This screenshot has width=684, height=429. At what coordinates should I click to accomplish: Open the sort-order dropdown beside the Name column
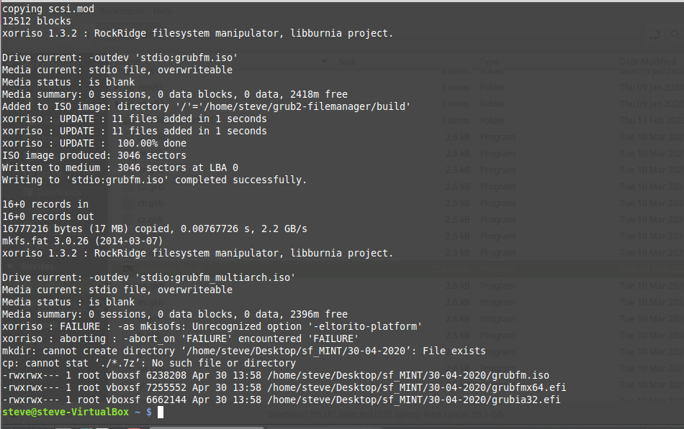[x=323, y=61]
